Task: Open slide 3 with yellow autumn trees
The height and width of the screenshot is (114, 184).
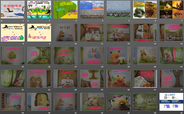Action: (x=66, y=9)
